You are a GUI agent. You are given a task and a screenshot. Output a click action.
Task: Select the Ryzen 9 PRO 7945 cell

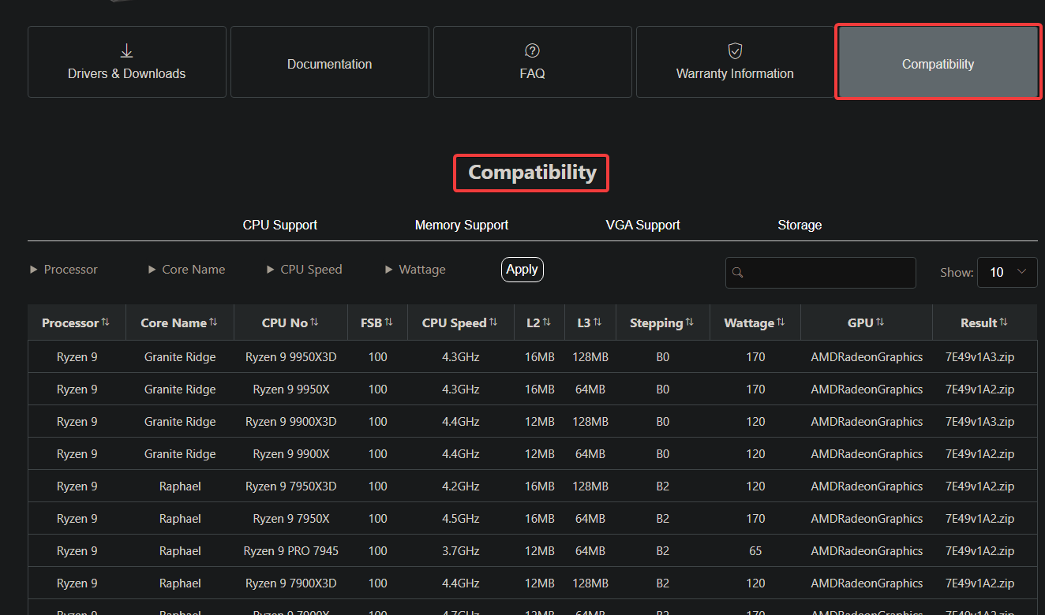click(x=291, y=551)
